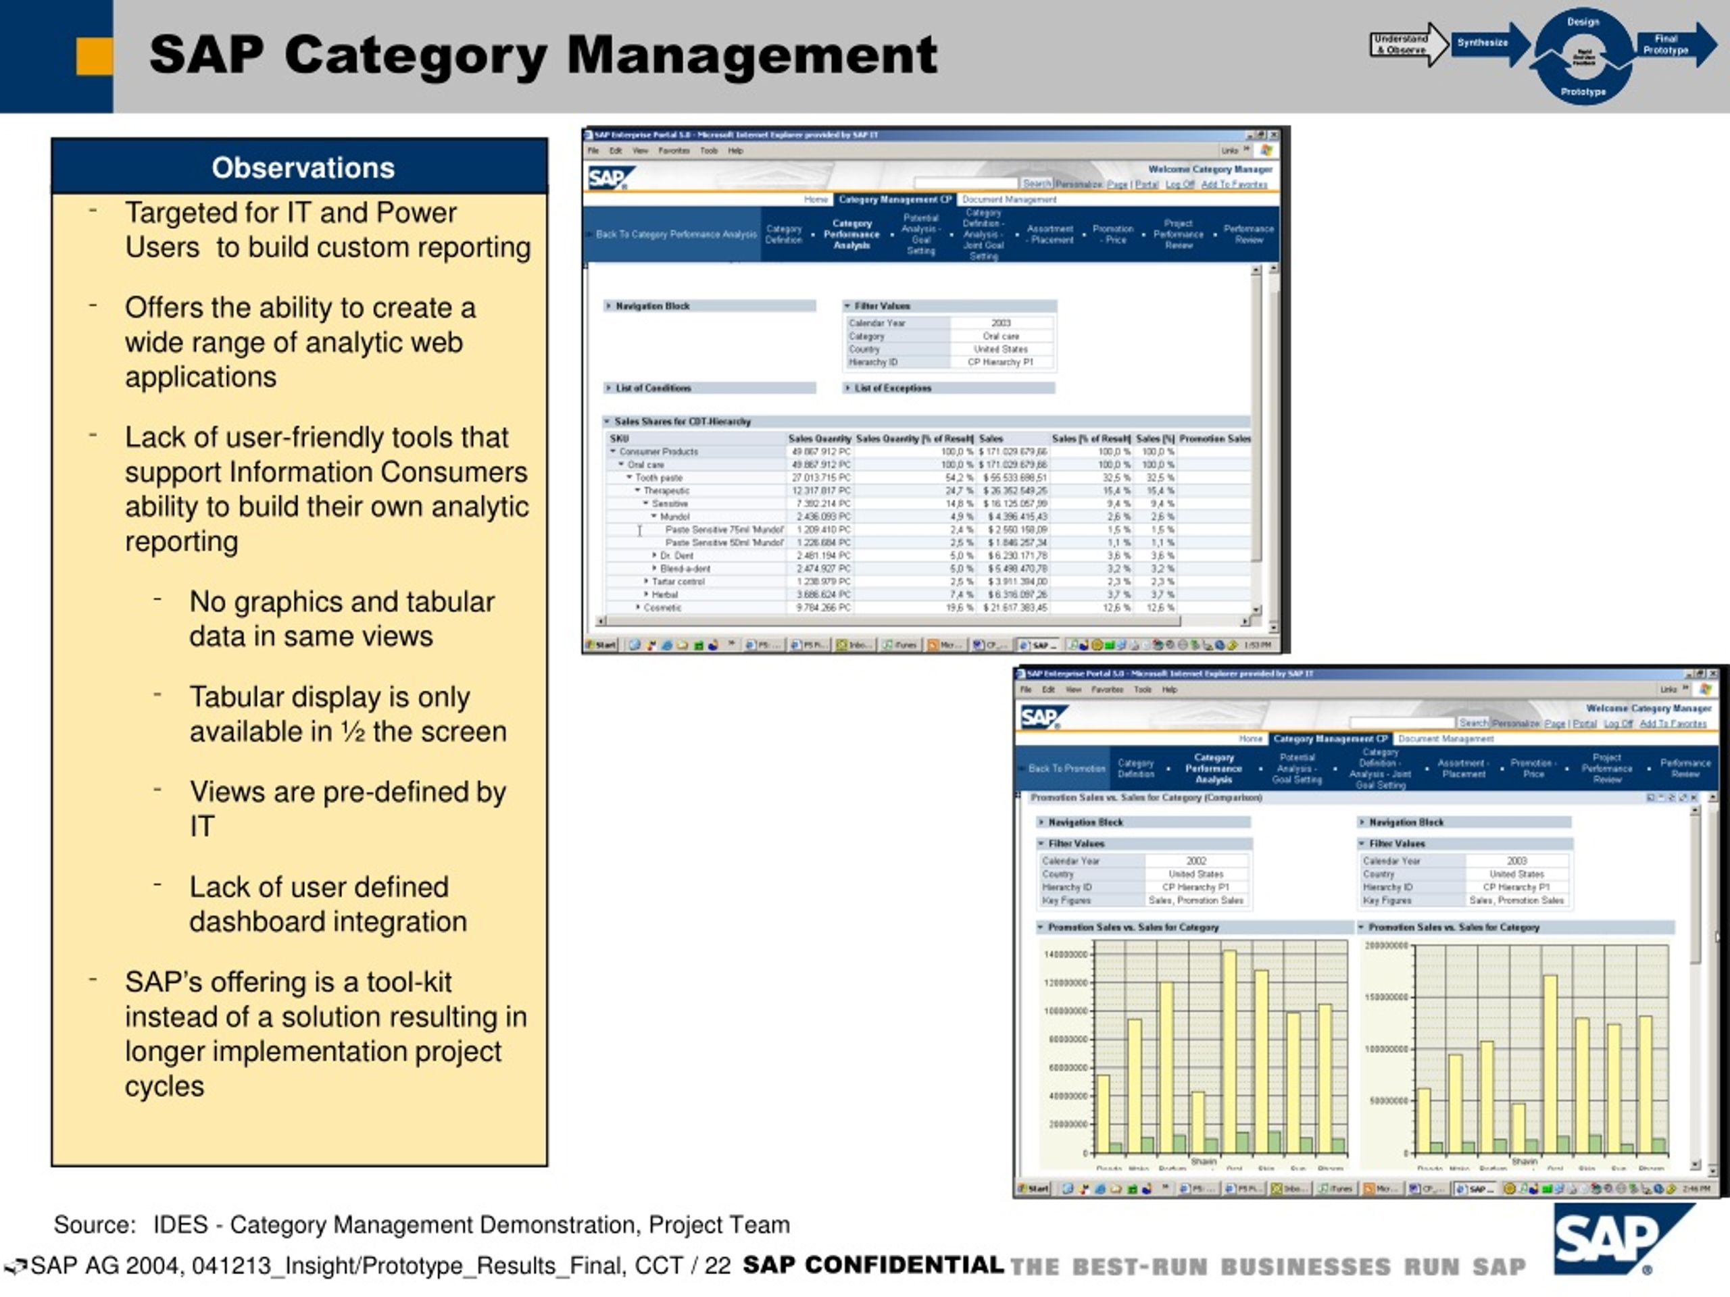The width and height of the screenshot is (1730, 1297).
Task: Click the Calendar Year value 2002 in the chart window
Action: (x=1196, y=861)
